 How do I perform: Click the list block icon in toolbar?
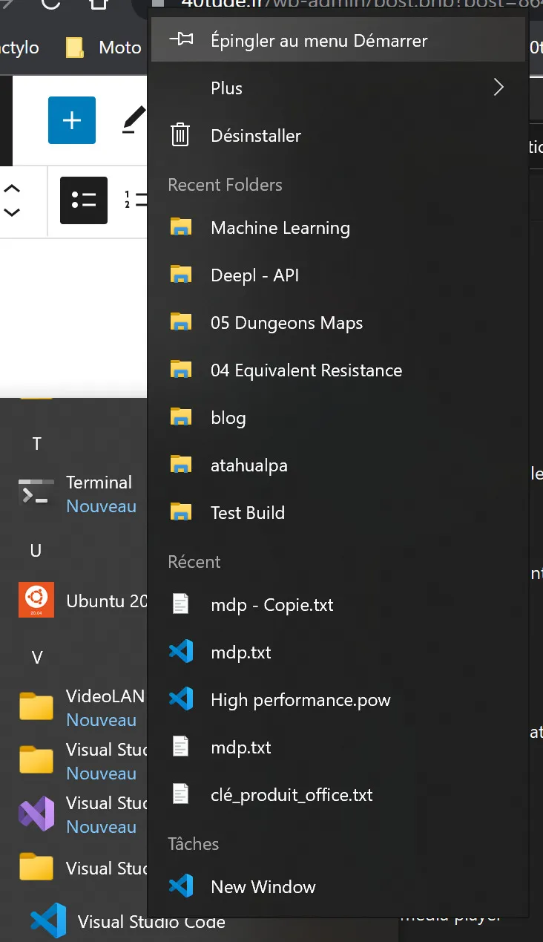[84, 200]
